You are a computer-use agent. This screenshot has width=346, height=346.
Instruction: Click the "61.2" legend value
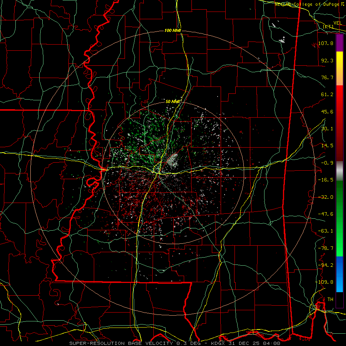[x=327, y=95]
